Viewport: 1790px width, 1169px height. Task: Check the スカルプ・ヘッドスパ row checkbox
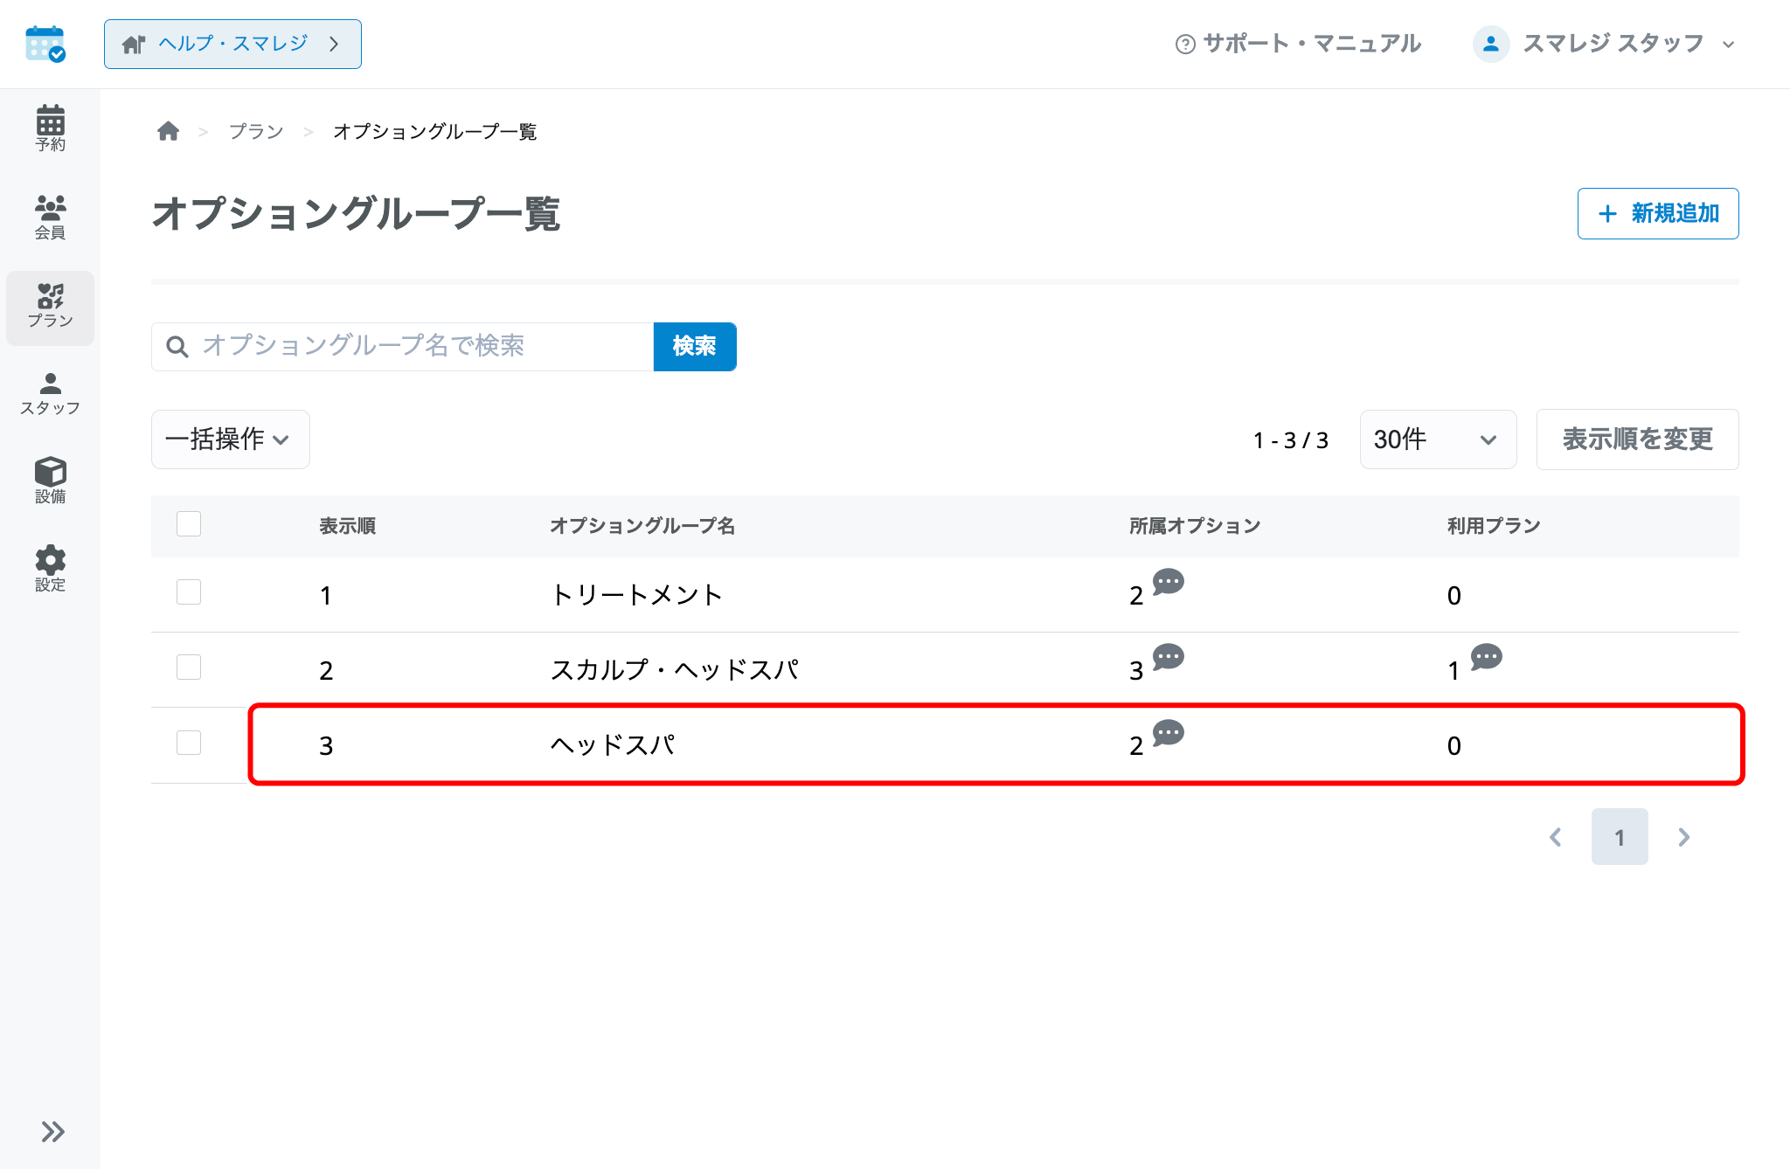tap(189, 668)
